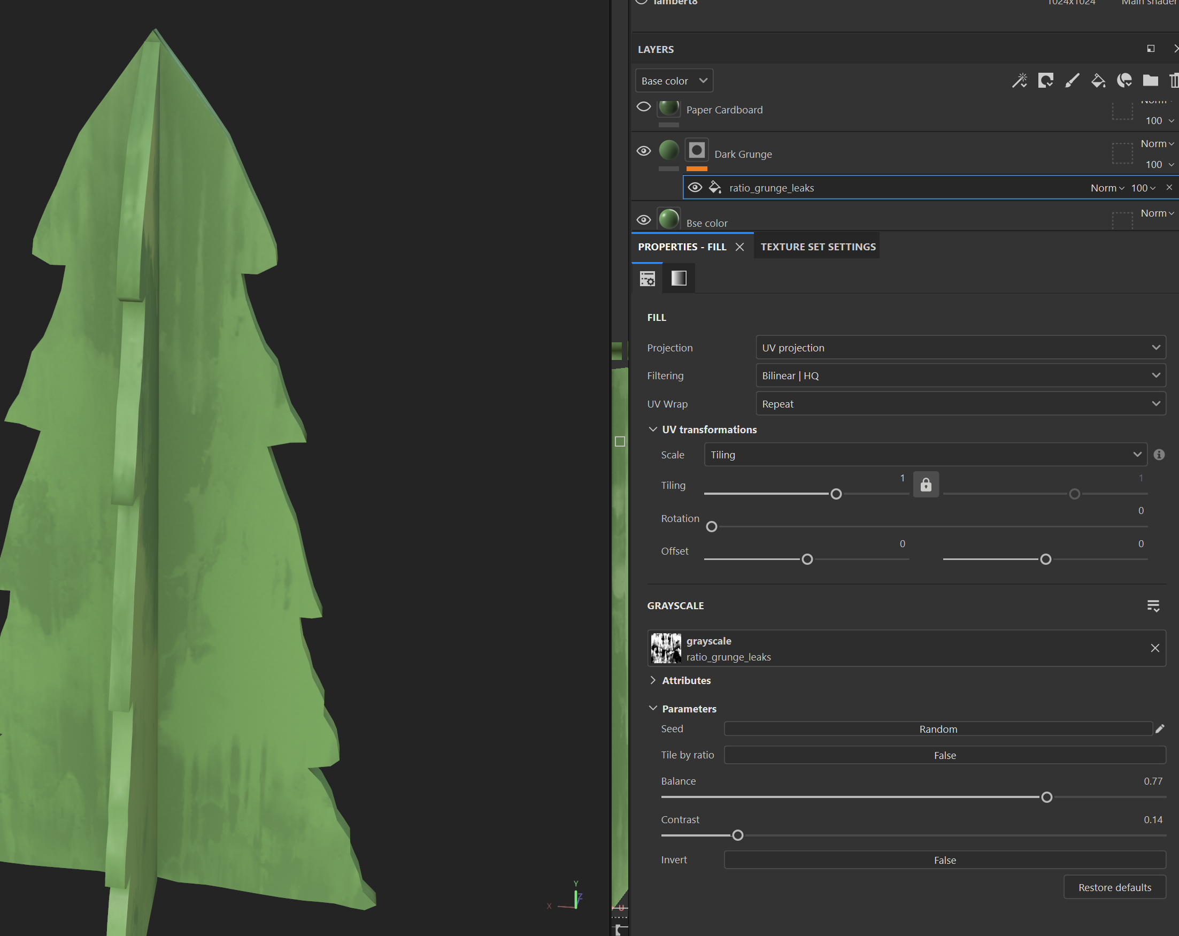Image resolution: width=1179 pixels, height=936 pixels.
Task: Click the Seed edit pencil icon
Action: (x=1160, y=728)
